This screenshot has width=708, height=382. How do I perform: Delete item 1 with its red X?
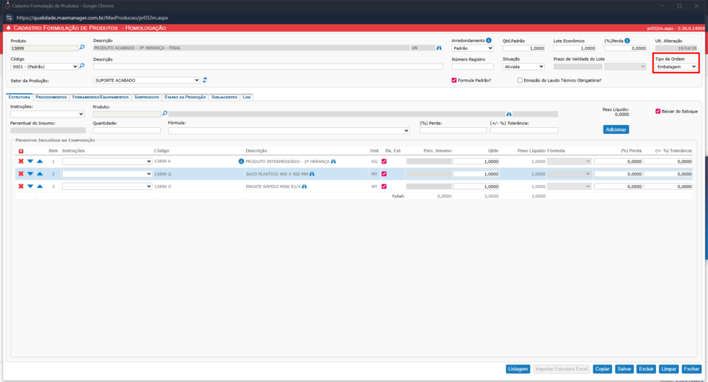pos(21,161)
